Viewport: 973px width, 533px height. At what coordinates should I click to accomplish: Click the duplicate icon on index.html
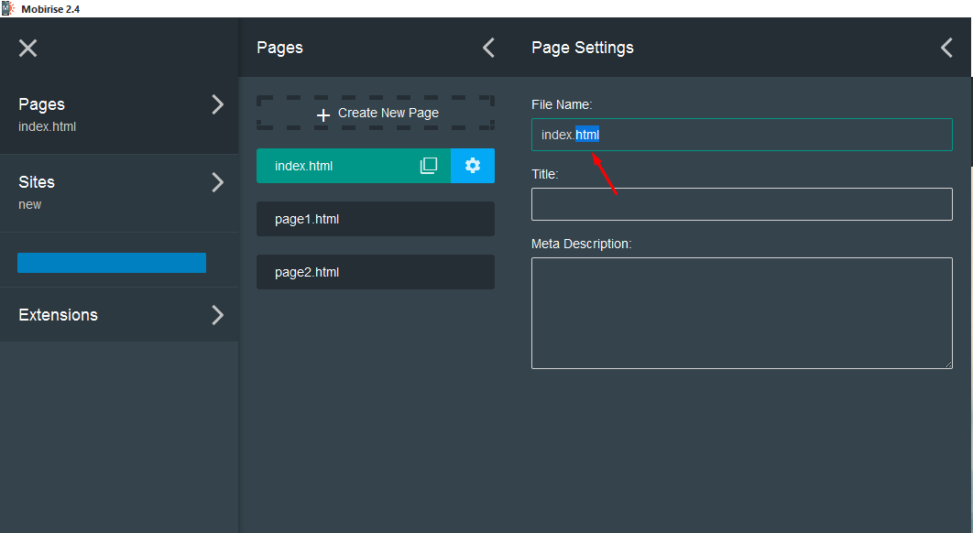tap(428, 166)
